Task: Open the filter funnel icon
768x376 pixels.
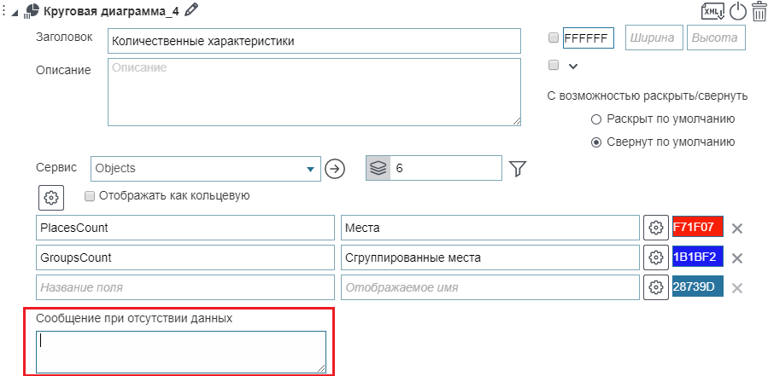Action: point(517,169)
